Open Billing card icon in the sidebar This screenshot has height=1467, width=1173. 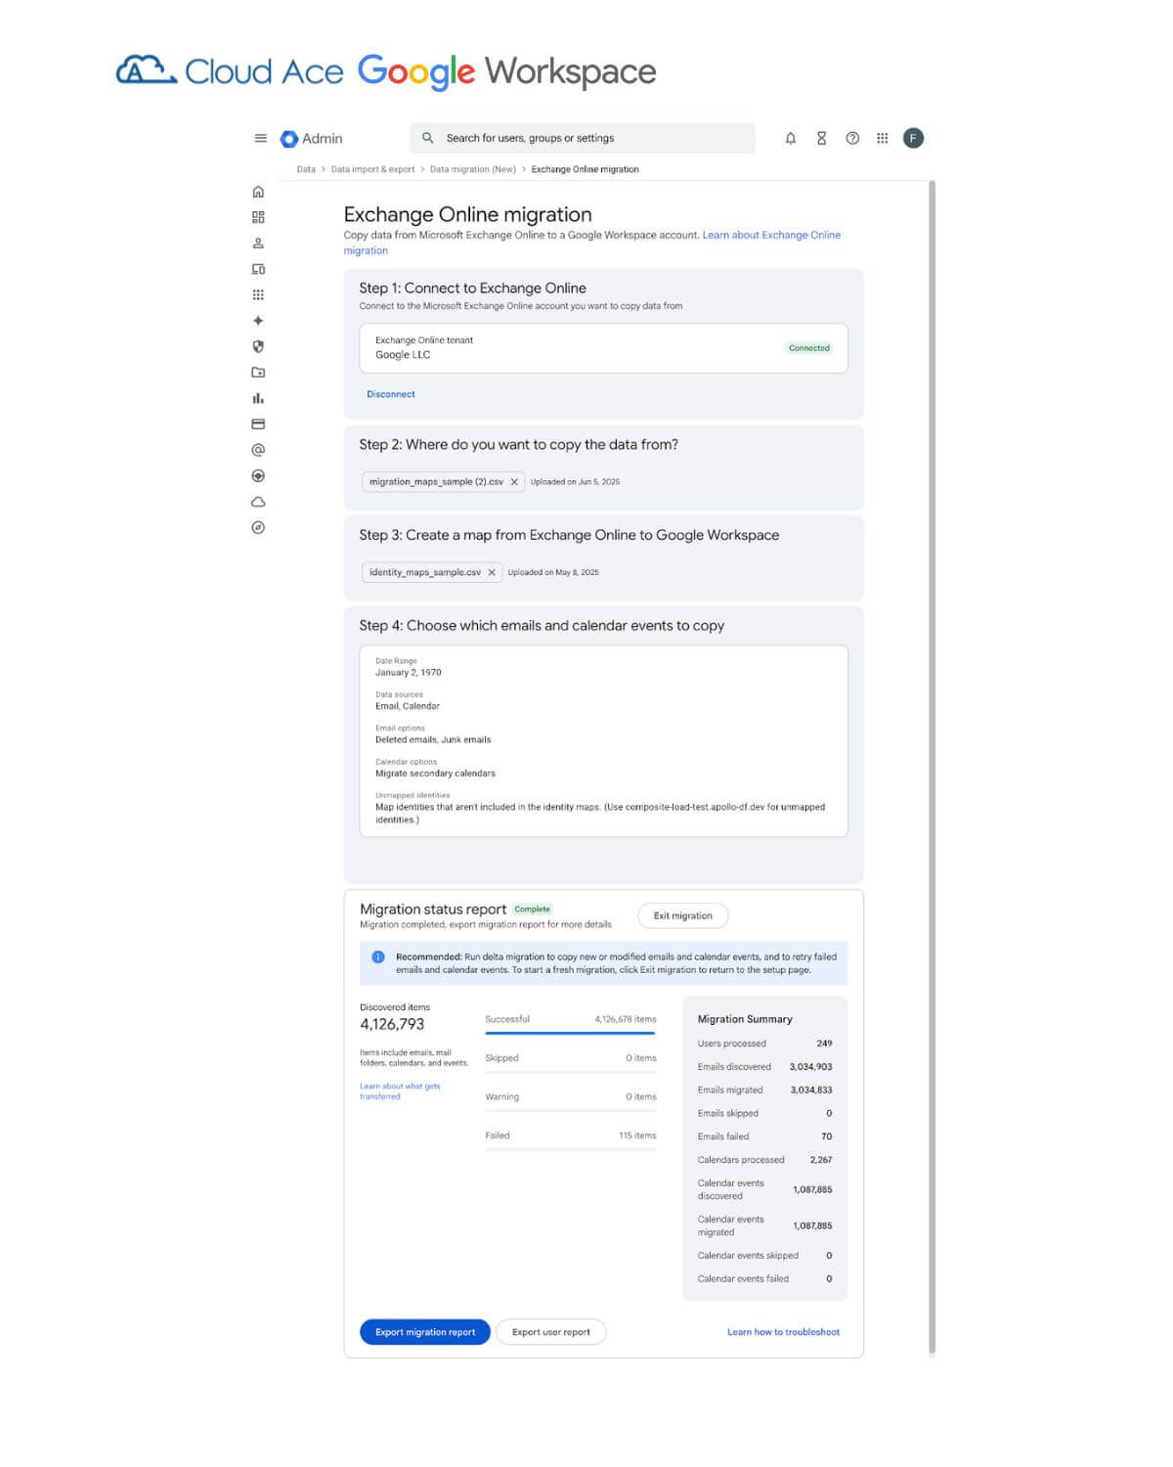pos(258,424)
